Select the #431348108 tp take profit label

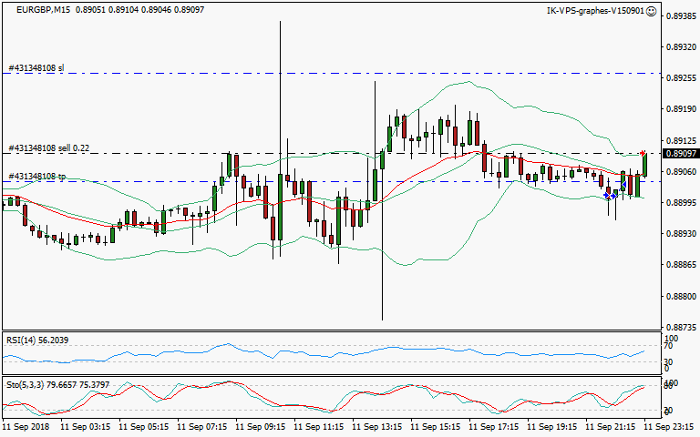coord(37,177)
